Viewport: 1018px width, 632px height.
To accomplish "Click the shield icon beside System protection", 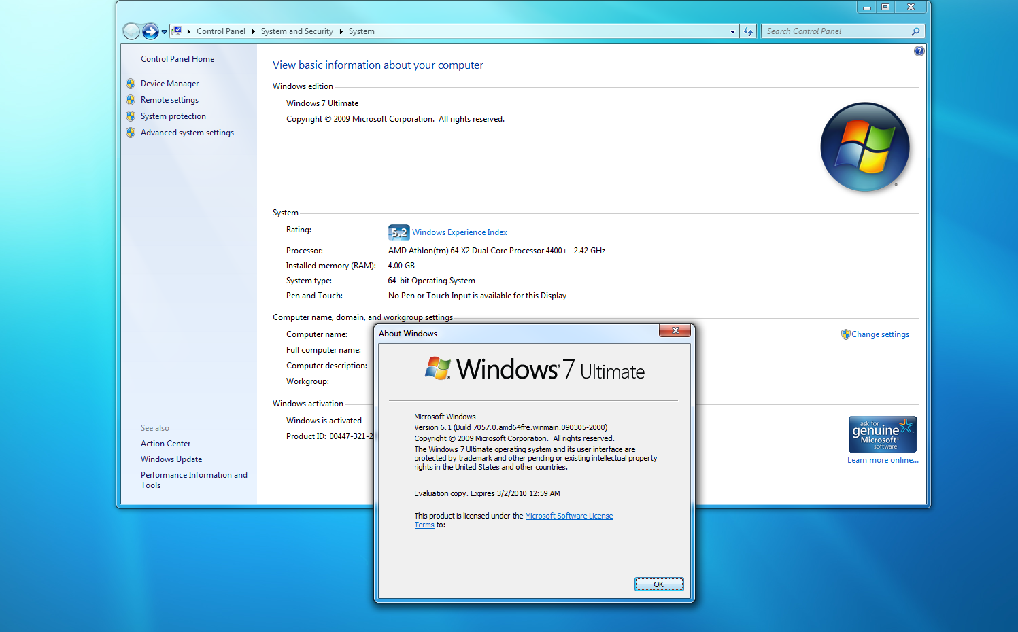I will click(x=131, y=116).
